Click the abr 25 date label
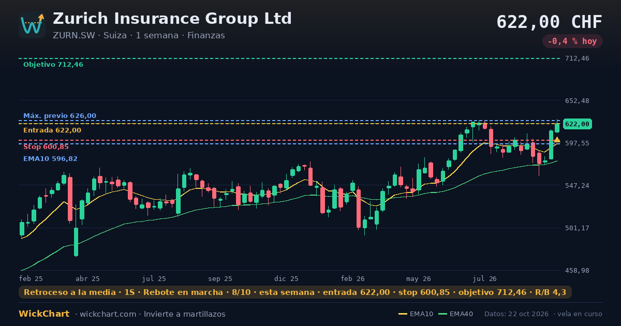The width and height of the screenshot is (621, 326). click(x=87, y=278)
